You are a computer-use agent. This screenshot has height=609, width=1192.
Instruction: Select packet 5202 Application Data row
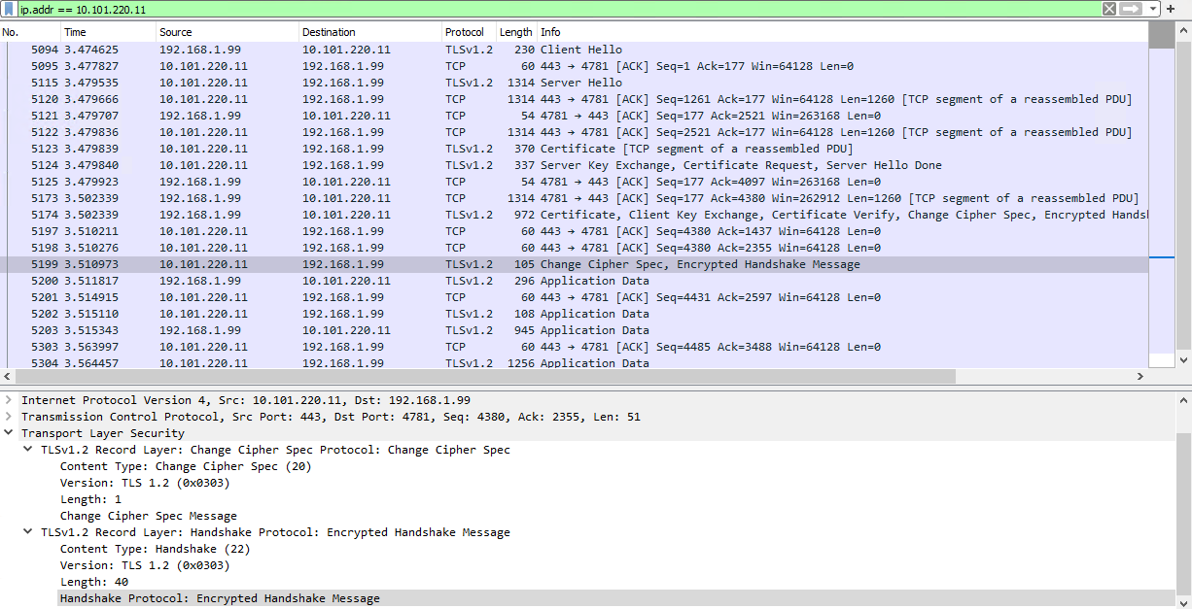click(574, 314)
